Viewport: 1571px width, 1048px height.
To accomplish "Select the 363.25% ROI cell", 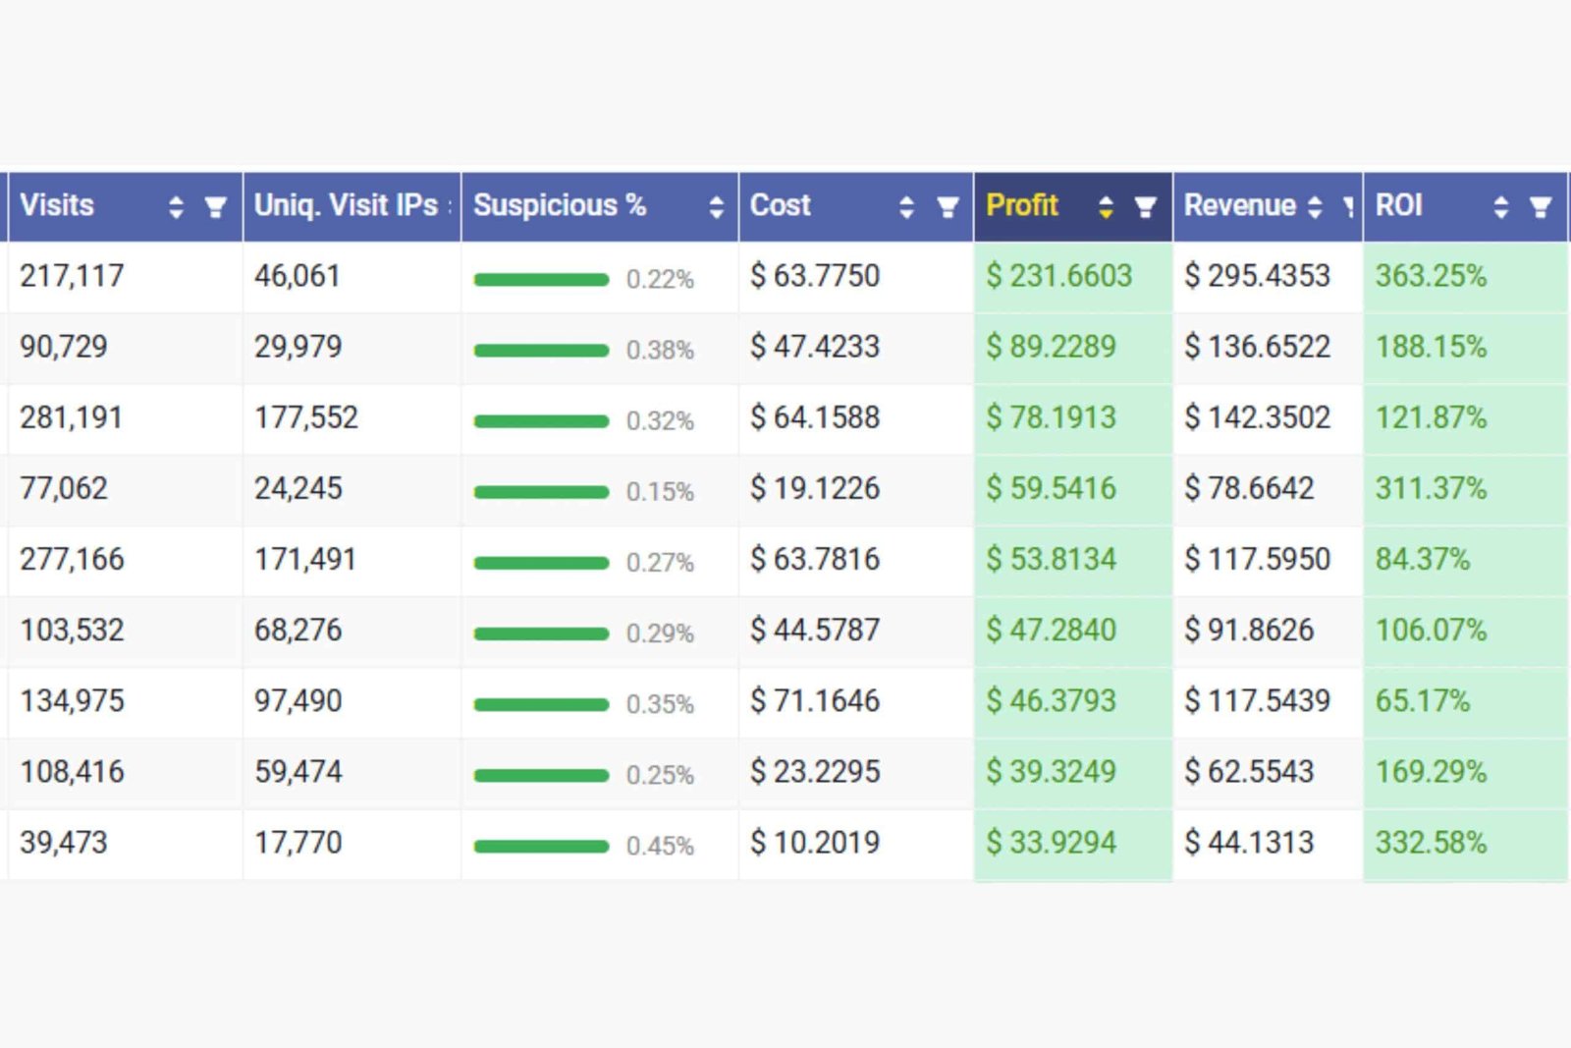I will point(1431,276).
